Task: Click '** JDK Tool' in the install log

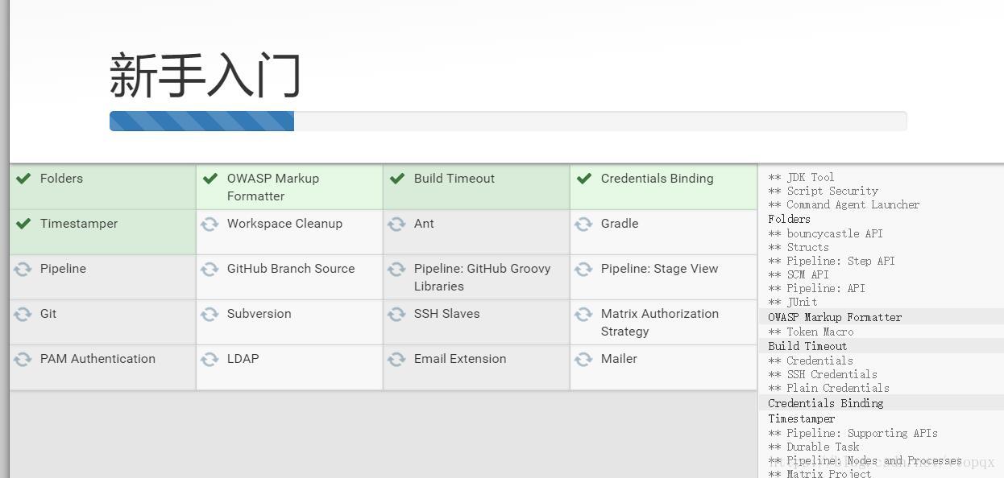Action: click(x=801, y=177)
